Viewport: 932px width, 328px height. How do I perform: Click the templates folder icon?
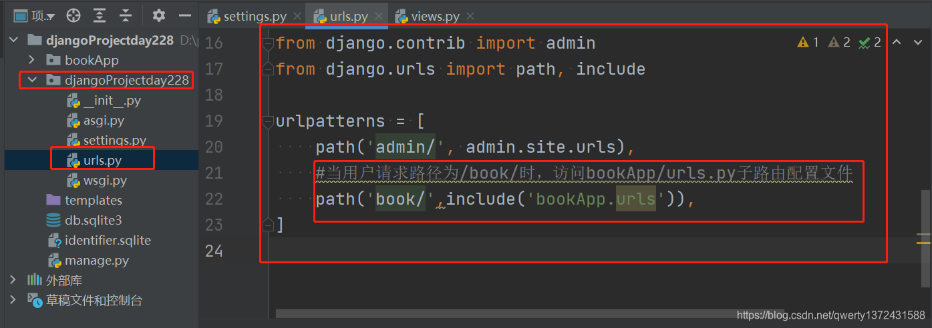pyautogui.click(x=53, y=200)
